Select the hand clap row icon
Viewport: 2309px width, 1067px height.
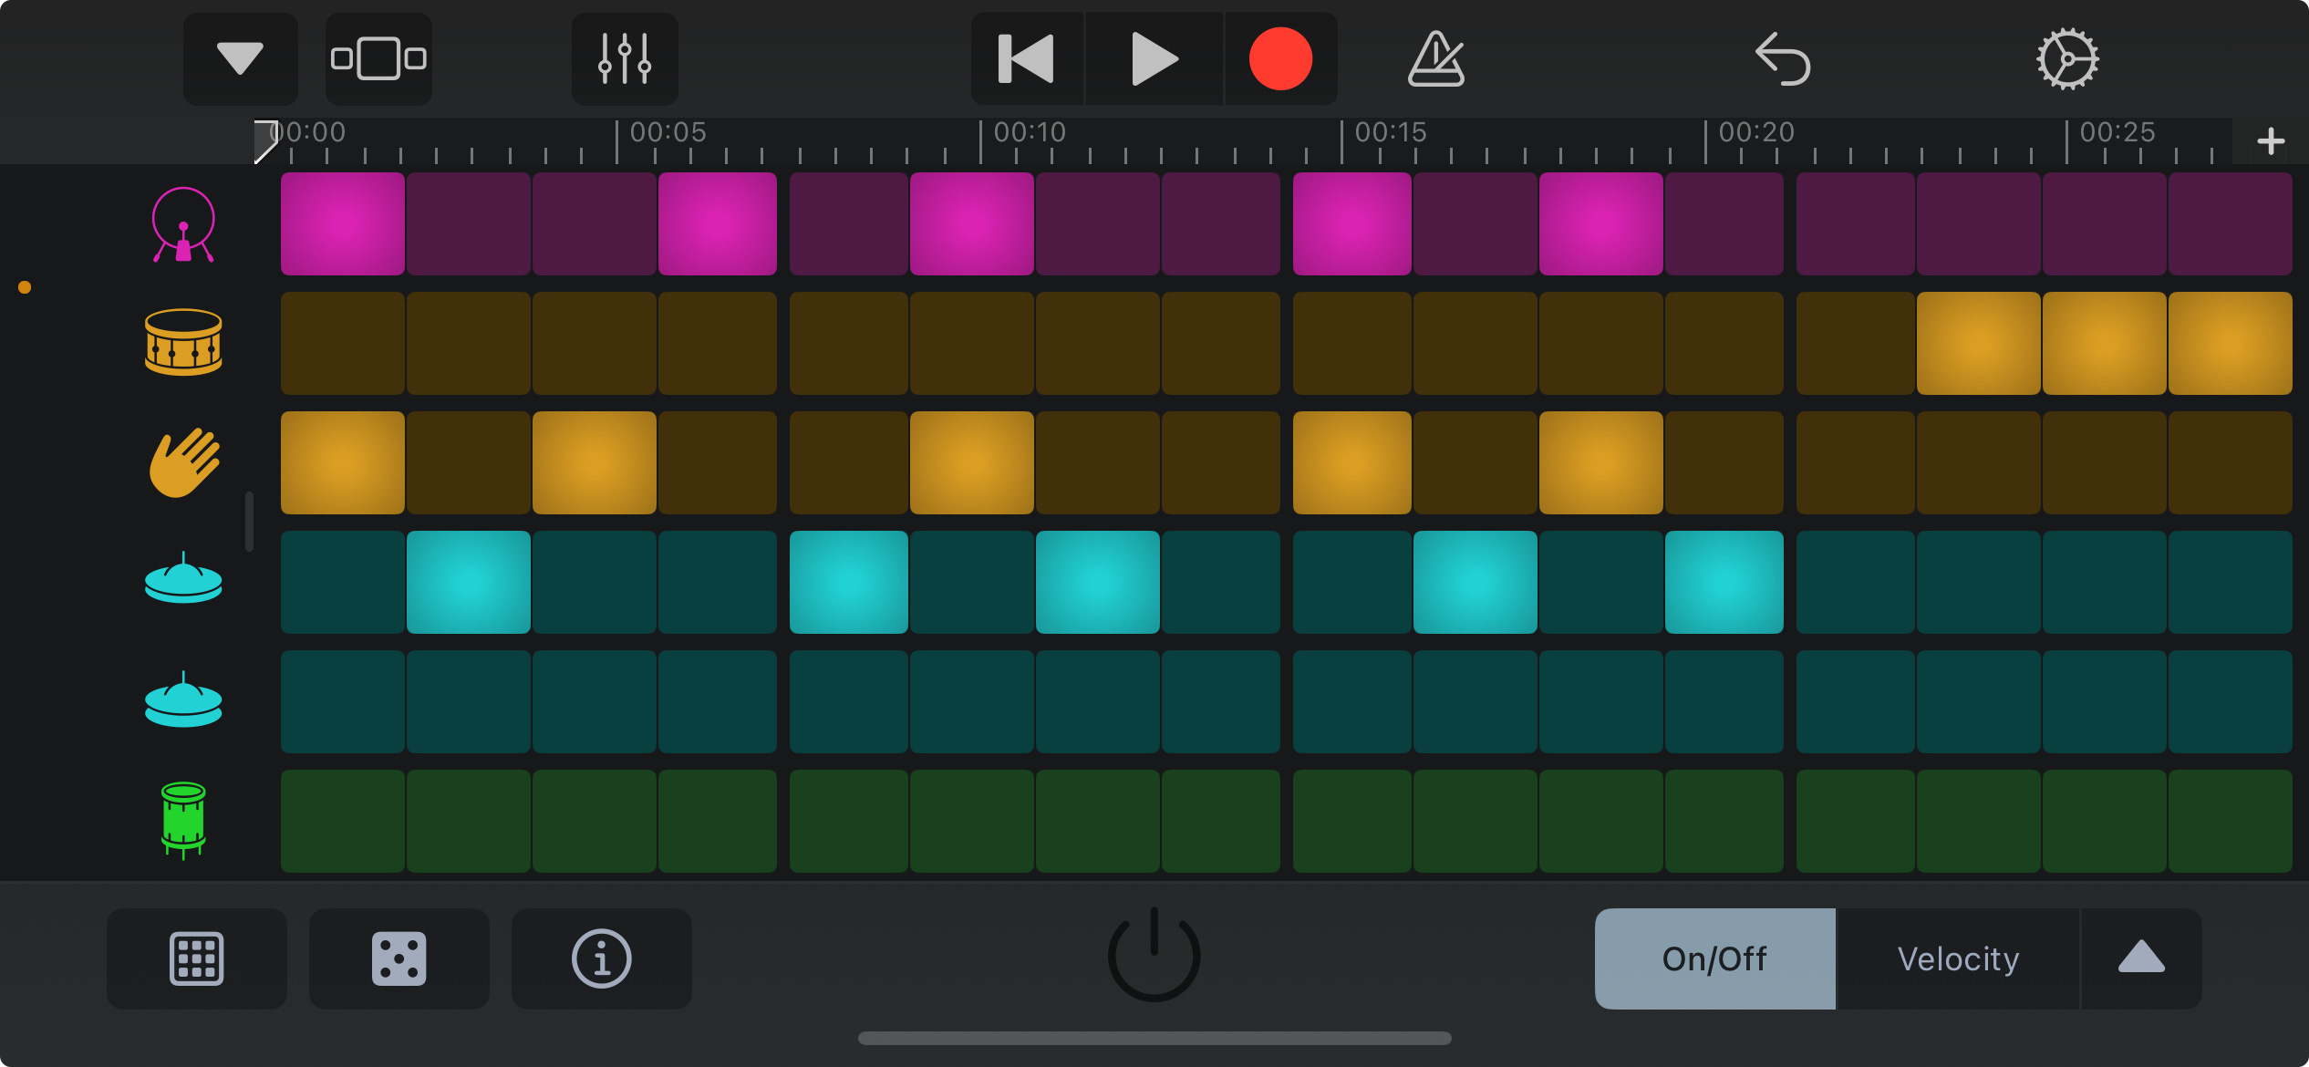183,462
